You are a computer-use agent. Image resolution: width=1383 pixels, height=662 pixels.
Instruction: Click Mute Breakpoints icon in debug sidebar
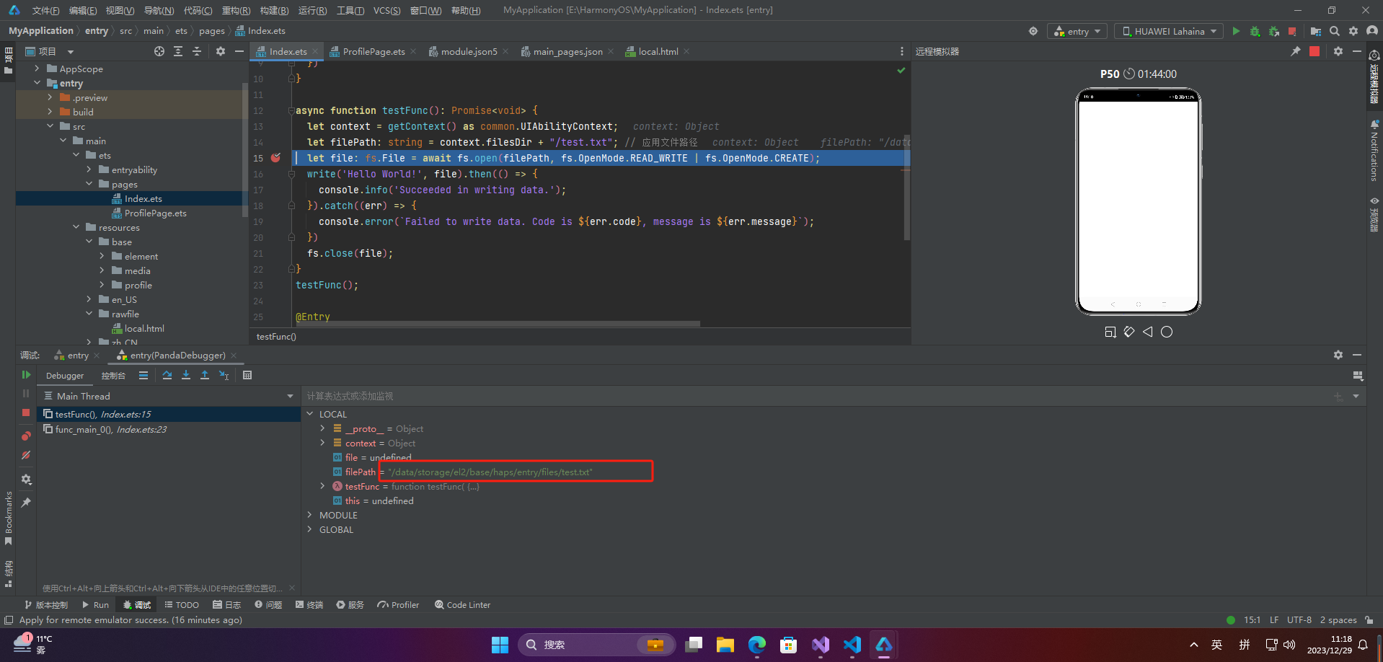26,455
